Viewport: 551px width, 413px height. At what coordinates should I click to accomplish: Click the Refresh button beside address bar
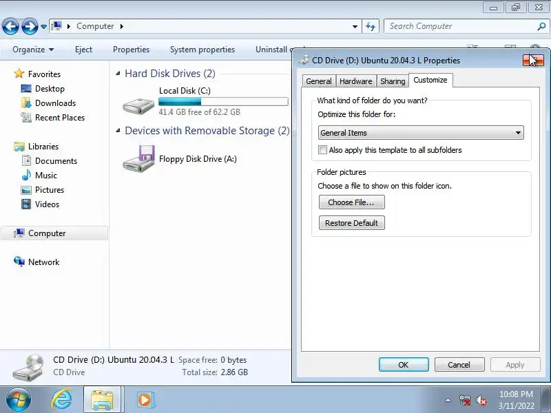(371, 26)
